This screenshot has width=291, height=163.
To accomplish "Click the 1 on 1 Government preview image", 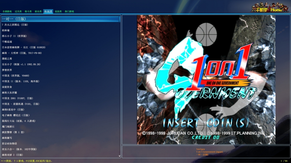I will click(x=206, y=80).
